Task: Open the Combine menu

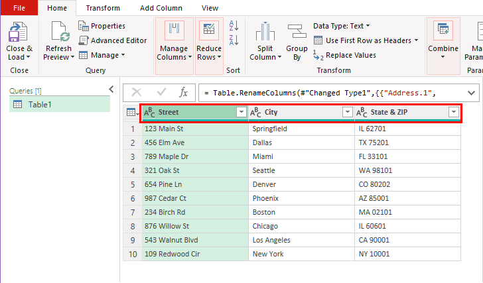Action: (x=443, y=46)
